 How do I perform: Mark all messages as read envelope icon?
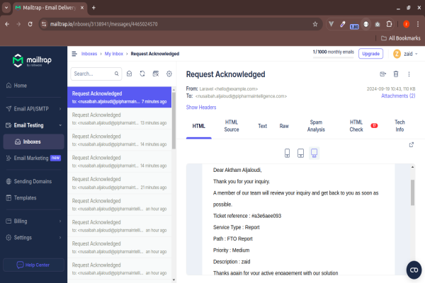130,74
